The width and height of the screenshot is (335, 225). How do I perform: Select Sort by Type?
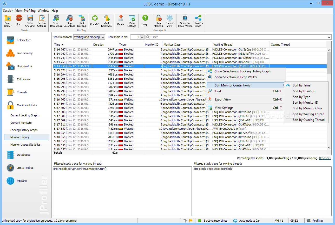coord(306,97)
